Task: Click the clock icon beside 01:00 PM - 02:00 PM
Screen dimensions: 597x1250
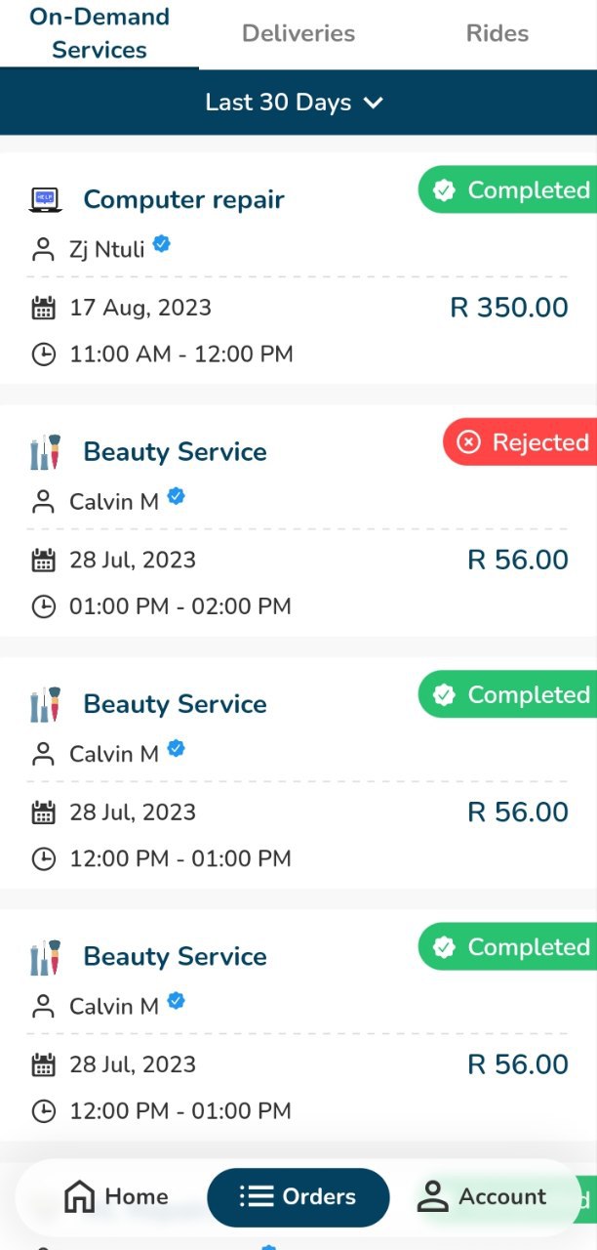Action: [x=43, y=606]
